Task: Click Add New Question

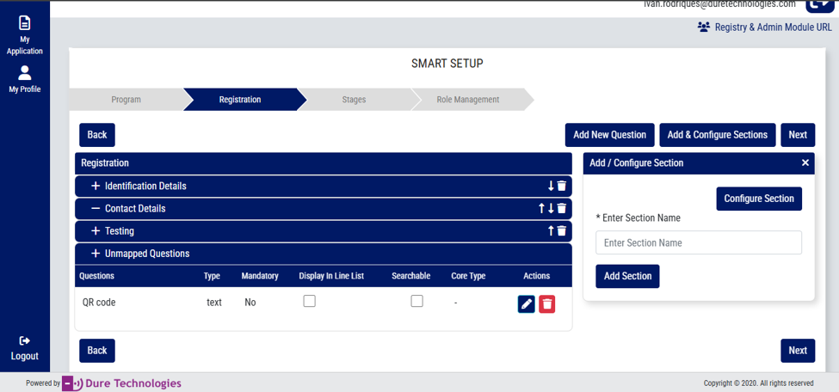Action: point(609,135)
